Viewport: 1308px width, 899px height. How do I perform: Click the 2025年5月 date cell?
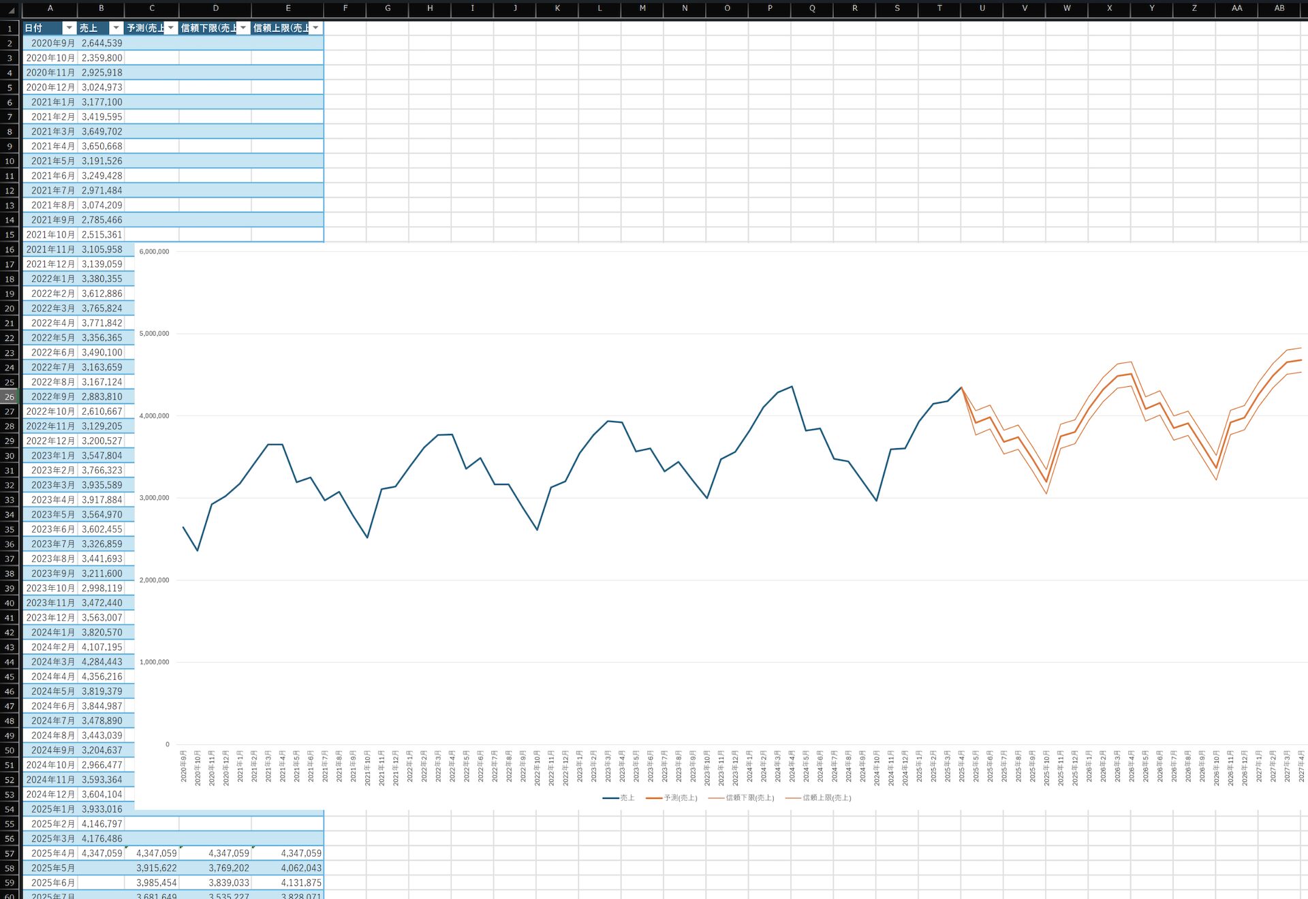[x=52, y=868]
